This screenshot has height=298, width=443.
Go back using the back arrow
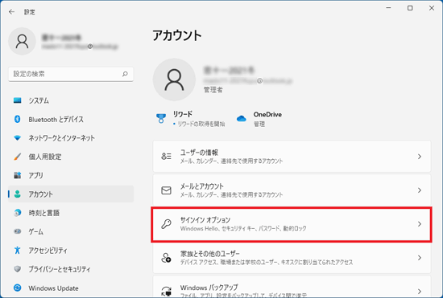[11, 12]
